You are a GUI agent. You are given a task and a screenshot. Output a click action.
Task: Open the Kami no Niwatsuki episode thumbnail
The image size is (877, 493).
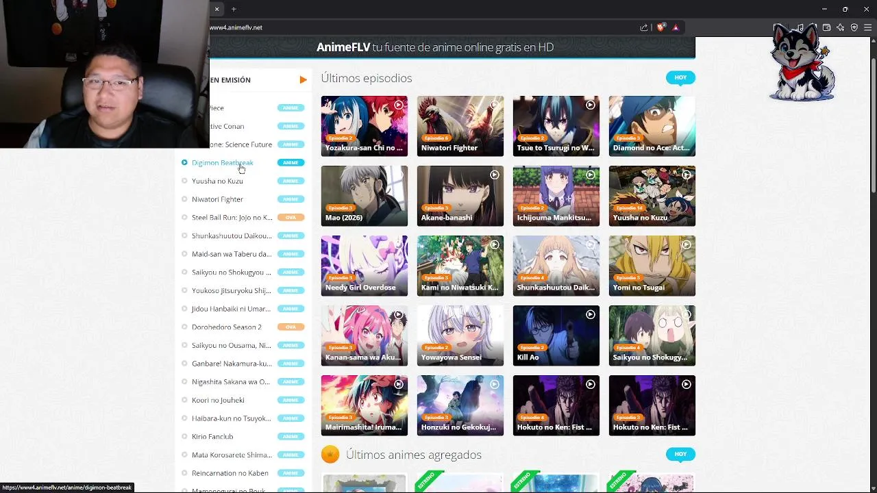click(x=460, y=266)
